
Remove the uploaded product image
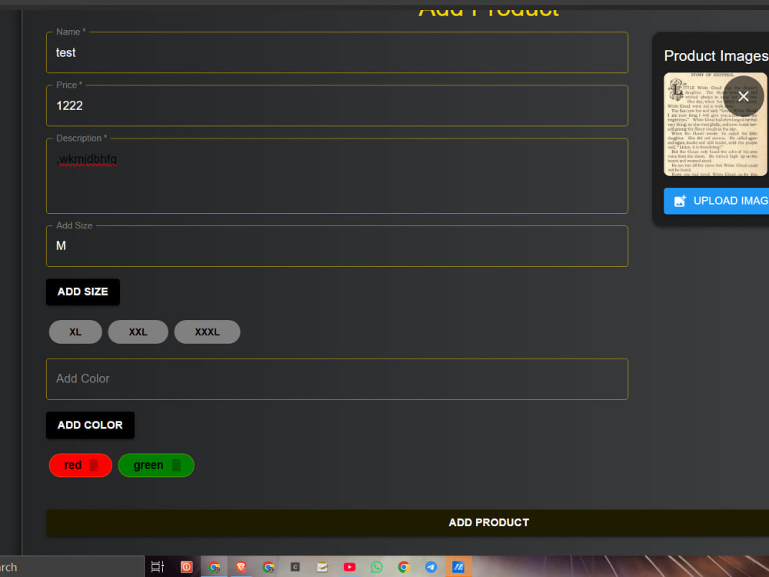click(743, 96)
